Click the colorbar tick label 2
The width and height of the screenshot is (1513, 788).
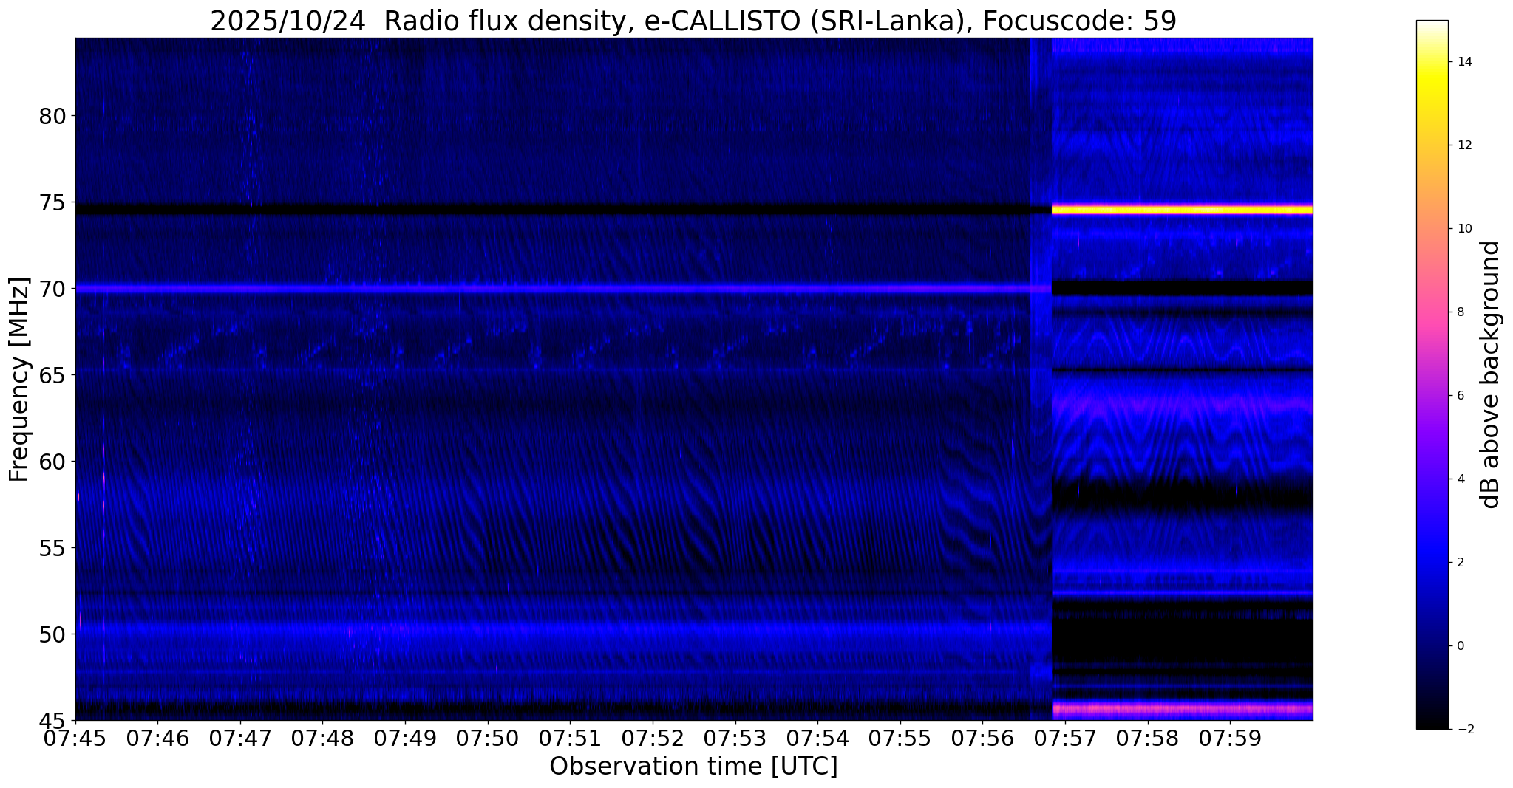pyautogui.click(x=1460, y=563)
